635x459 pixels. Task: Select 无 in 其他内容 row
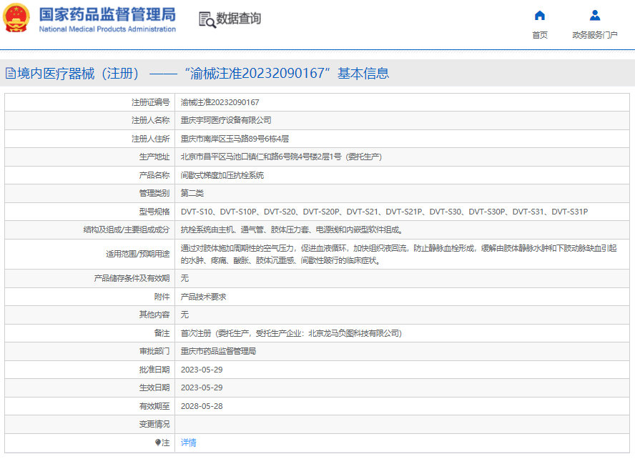(184, 315)
